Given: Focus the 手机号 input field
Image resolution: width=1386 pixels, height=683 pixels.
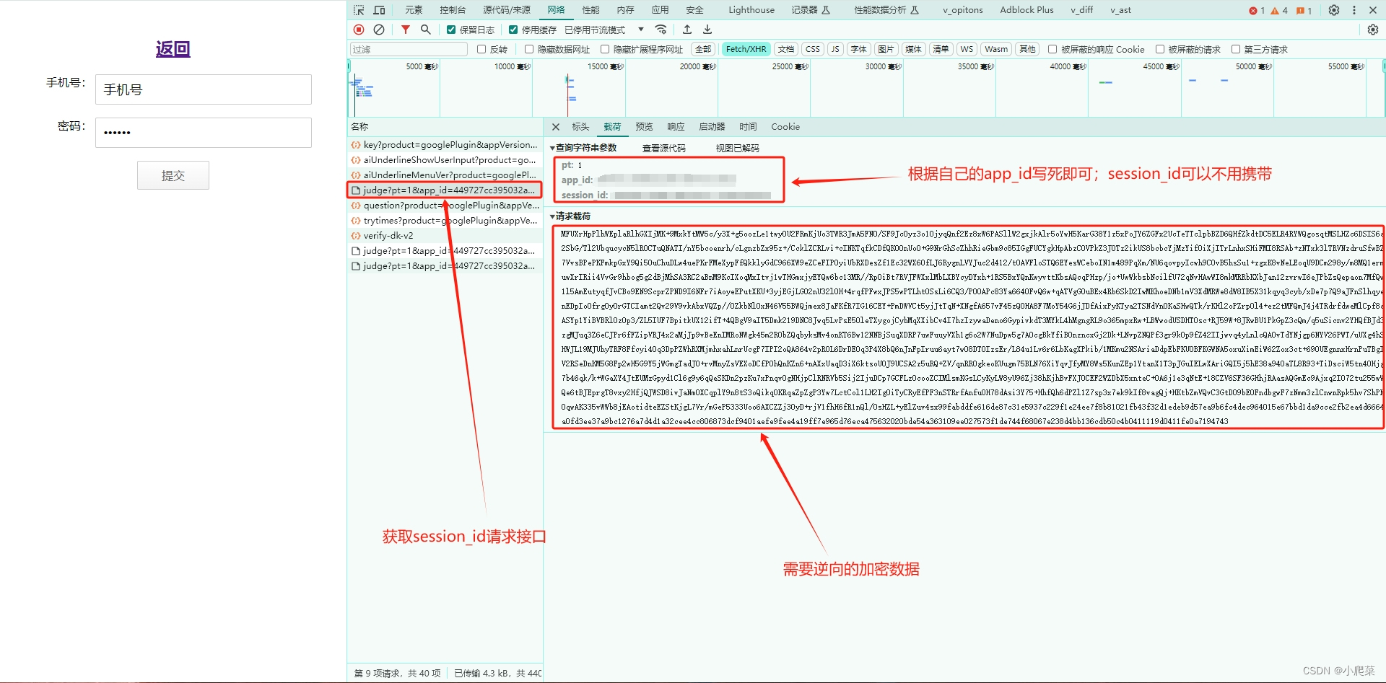Looking at the screenshot, I should tap(204, 89).
